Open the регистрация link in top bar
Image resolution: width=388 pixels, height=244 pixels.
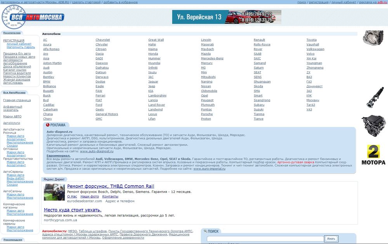tap(319, 2)
